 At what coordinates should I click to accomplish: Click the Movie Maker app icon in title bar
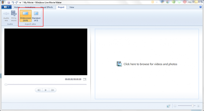[3, 2]
